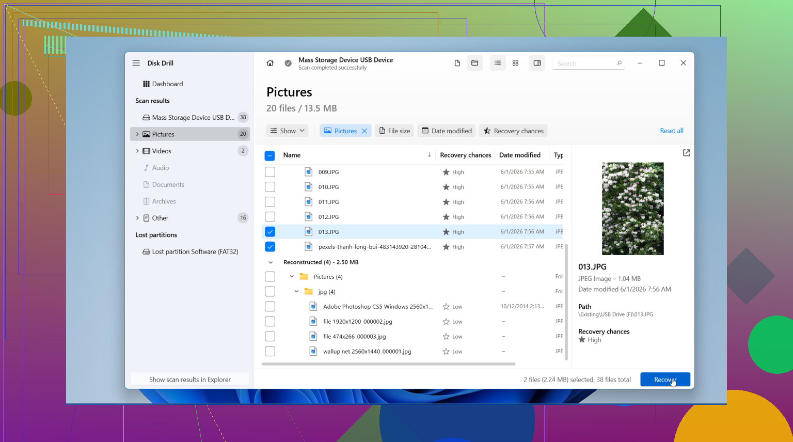This screenshot has width=793, height=442.
Task: Click the Pictures (4) folder icon
Action: 304,277
